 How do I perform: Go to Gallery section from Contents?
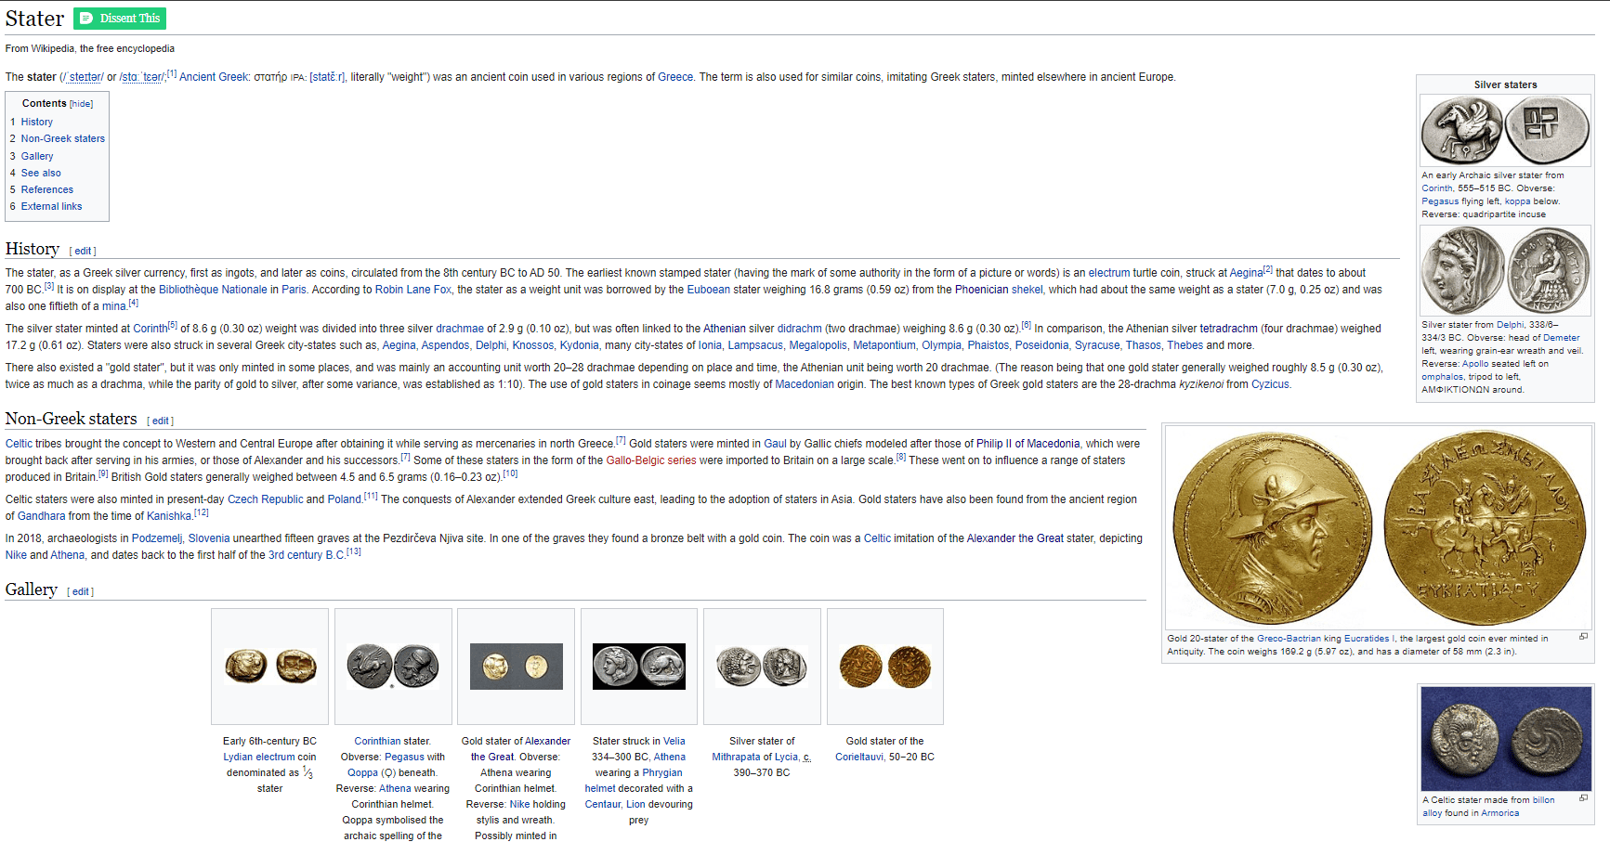tap(37, 156)
